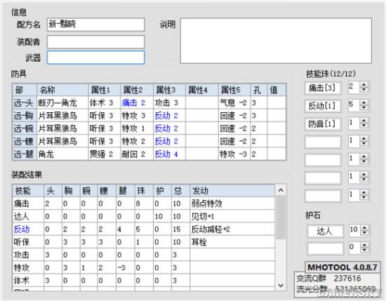This screenshot has height=301, width=386.
Task: Click the 达人 talisman skill button
Action: pos(325,231)
